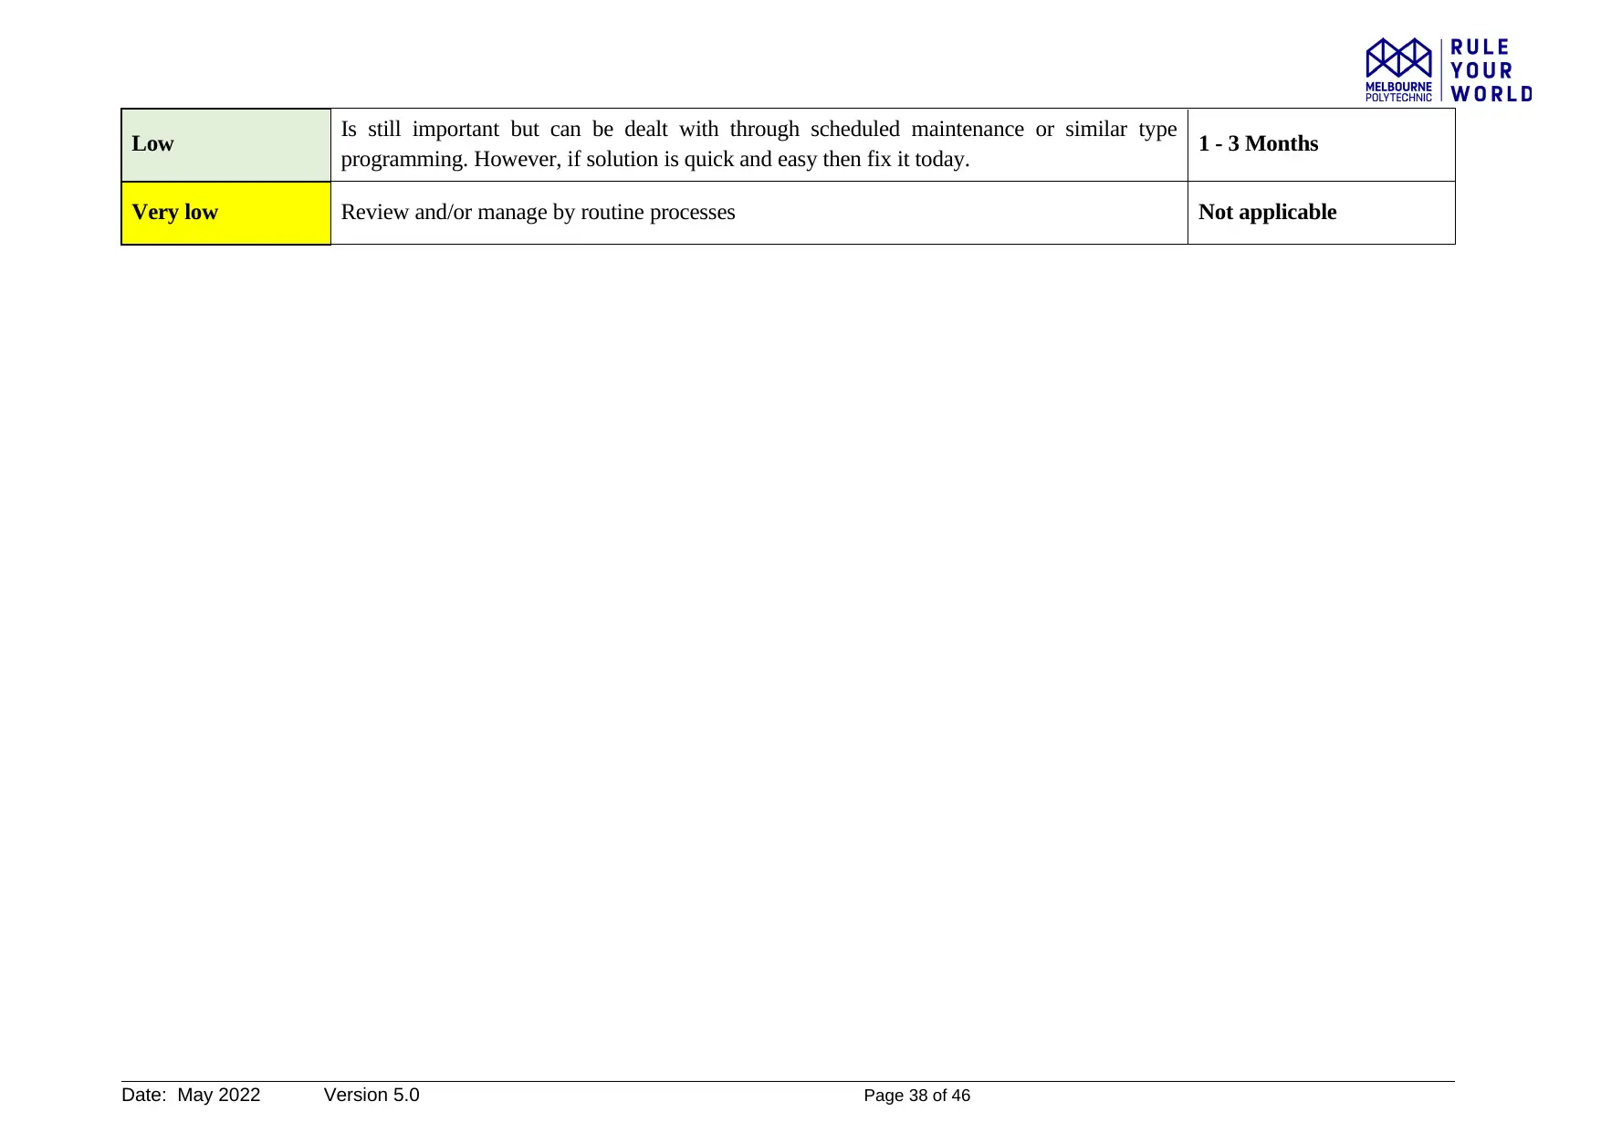Select the "Low" risk level cell
Screen dimensions: 1601x1133
[x=226, y=144]
